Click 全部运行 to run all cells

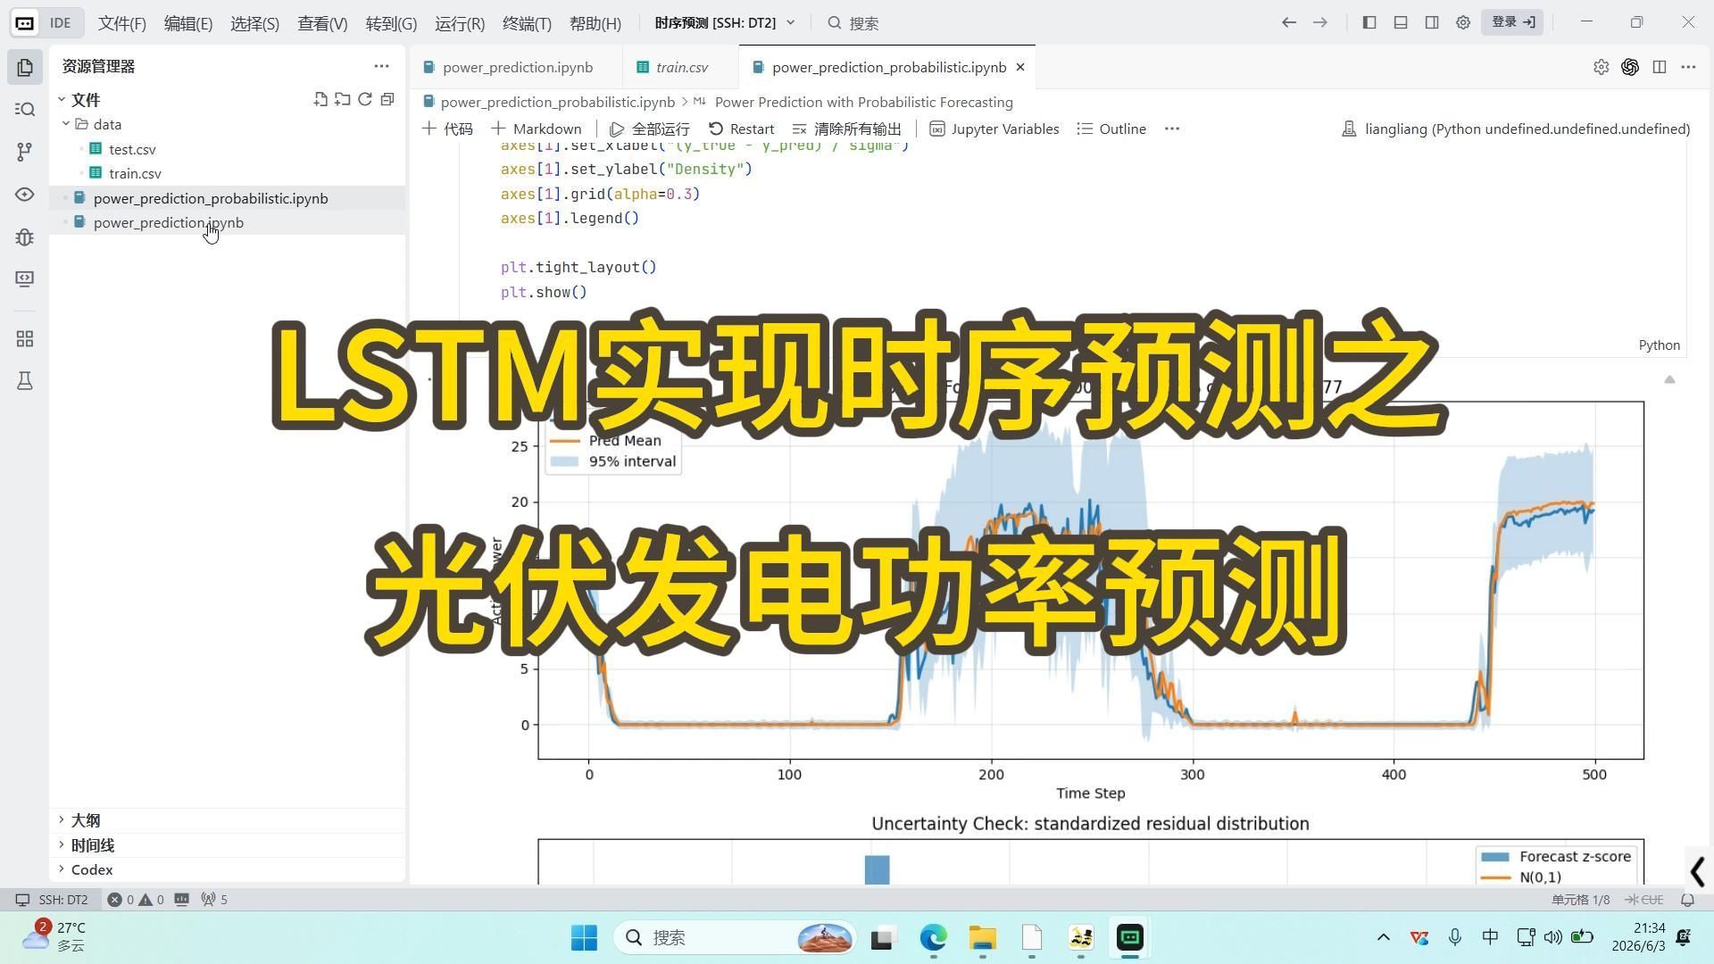[x=650, y=129]
